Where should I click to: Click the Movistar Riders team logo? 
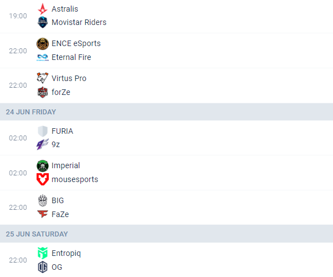click(43, 22)
